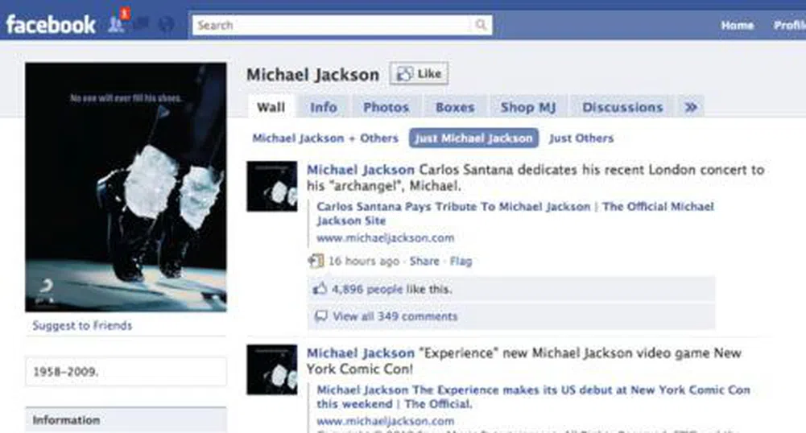Click the search magnifier icon

point(481,25)
